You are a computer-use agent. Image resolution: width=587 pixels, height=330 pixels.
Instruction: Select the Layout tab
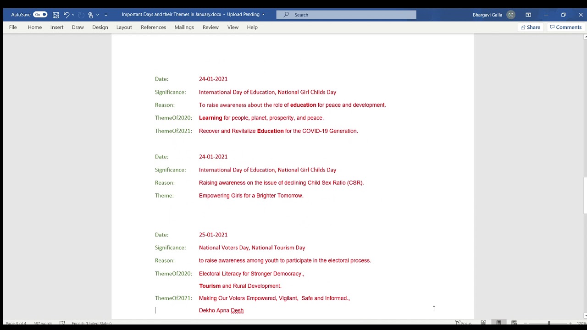point(124,27)
